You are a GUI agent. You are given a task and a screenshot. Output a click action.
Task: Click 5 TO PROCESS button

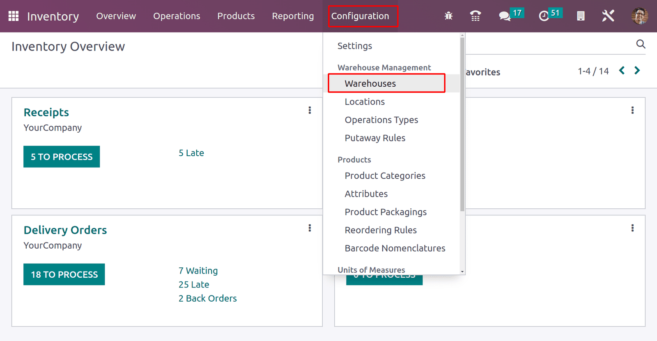(x=62, y=157)
